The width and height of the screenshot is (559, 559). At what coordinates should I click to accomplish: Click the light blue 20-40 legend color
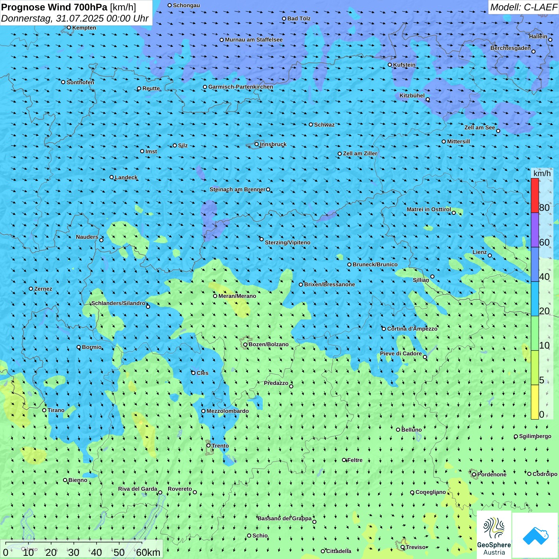click(535, 299)
